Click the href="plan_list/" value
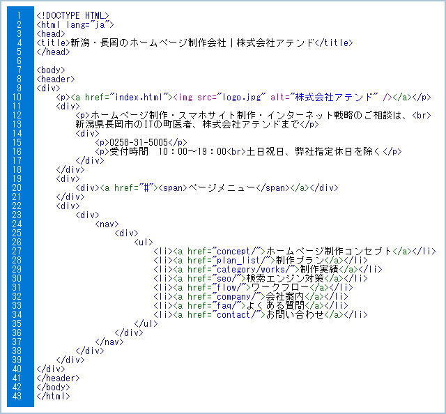The image size is (446, 414). click(x=243, y=261)
